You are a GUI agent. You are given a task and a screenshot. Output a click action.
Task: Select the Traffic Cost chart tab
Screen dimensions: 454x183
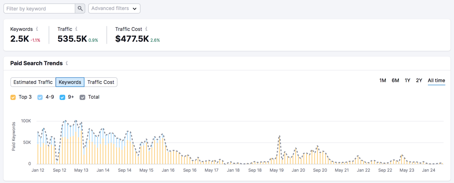point(101,82)
